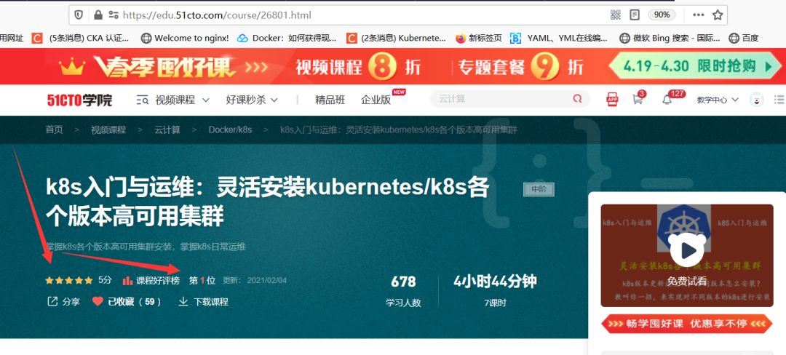Open the YAML、YML在线编 bookmark
The height and width of the screenshot is (355, 786).
click(560, 38)
